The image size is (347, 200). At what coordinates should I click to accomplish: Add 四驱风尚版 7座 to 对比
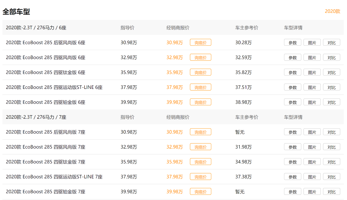332,147
